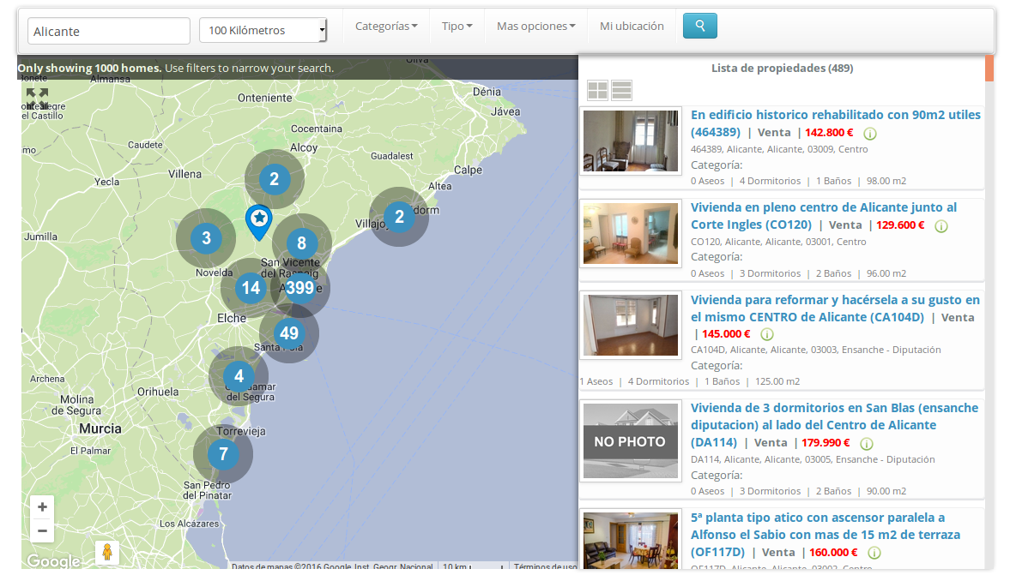Open listing 'Vivienda de 3 dormitorios' (DA114)
This screenshot has height=581, width=1016.
(x=835, y=425)
